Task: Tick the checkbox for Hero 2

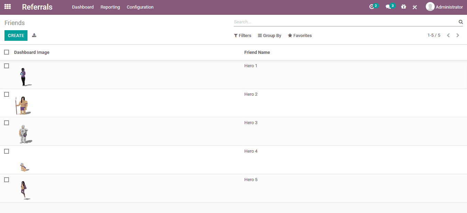Action: click(7, 94)
